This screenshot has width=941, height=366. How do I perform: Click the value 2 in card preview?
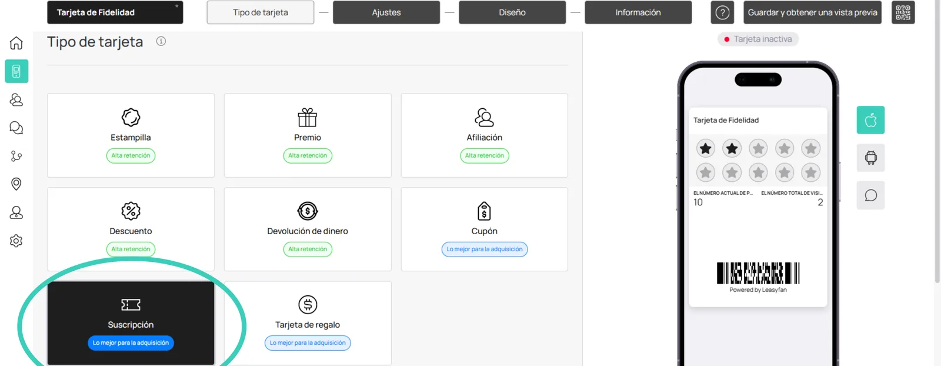pos(820,202)
